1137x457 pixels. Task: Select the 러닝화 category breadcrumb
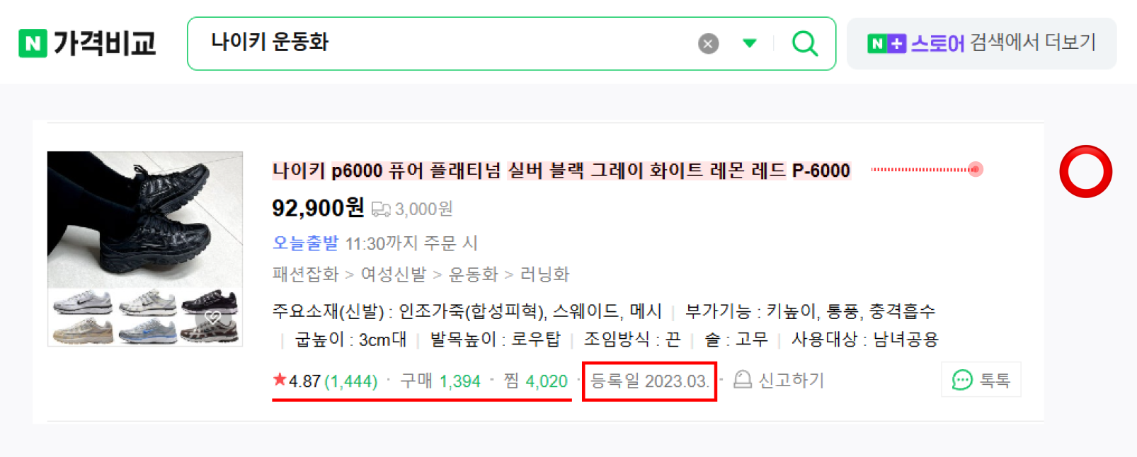tap(544, 274)
